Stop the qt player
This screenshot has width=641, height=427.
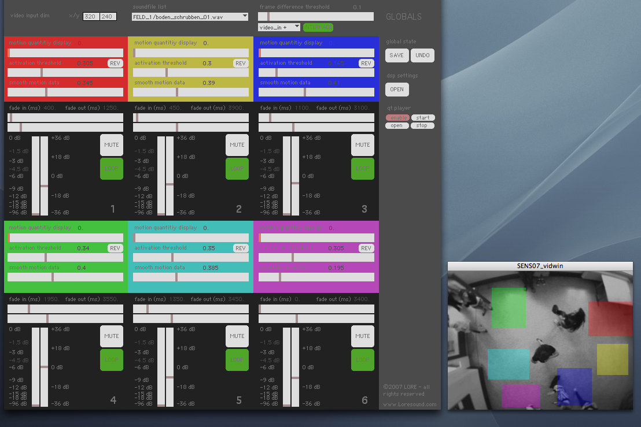tap(422, 125)
